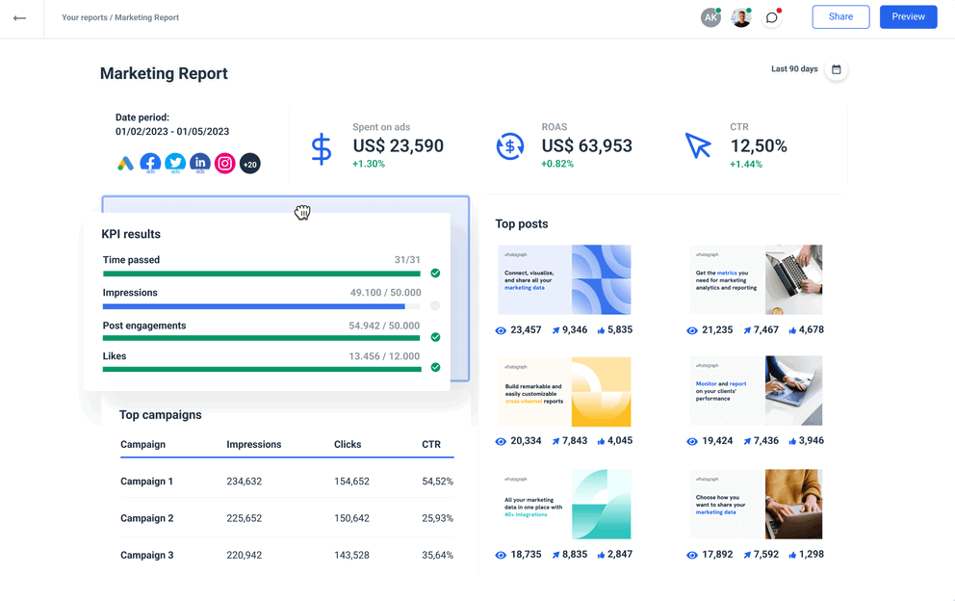Image resolution: width=955 pixels, height=601 pixels.
Task: Click the dollar sign Spent on ads icon
Action: point(321,149)
